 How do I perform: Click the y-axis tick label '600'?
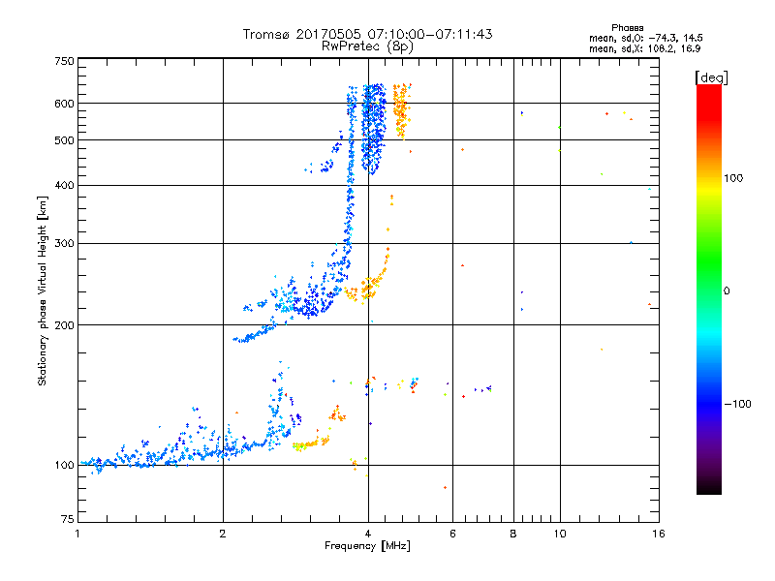[64, 104]
